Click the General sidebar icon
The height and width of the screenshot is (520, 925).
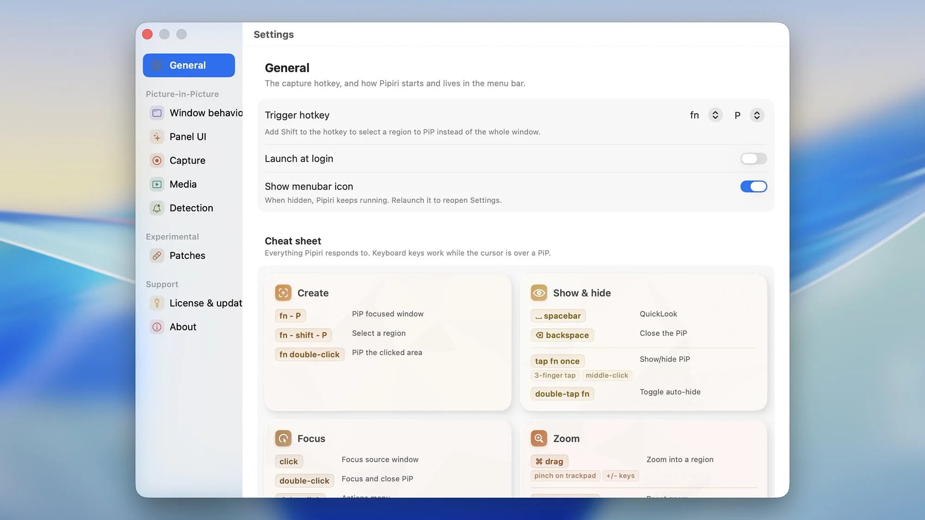pyautogui.click(x=157, y=65)
